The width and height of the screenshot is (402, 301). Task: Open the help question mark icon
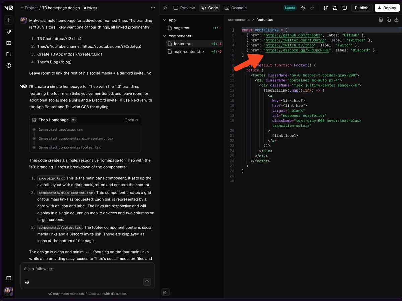click(x=9, y=65)
